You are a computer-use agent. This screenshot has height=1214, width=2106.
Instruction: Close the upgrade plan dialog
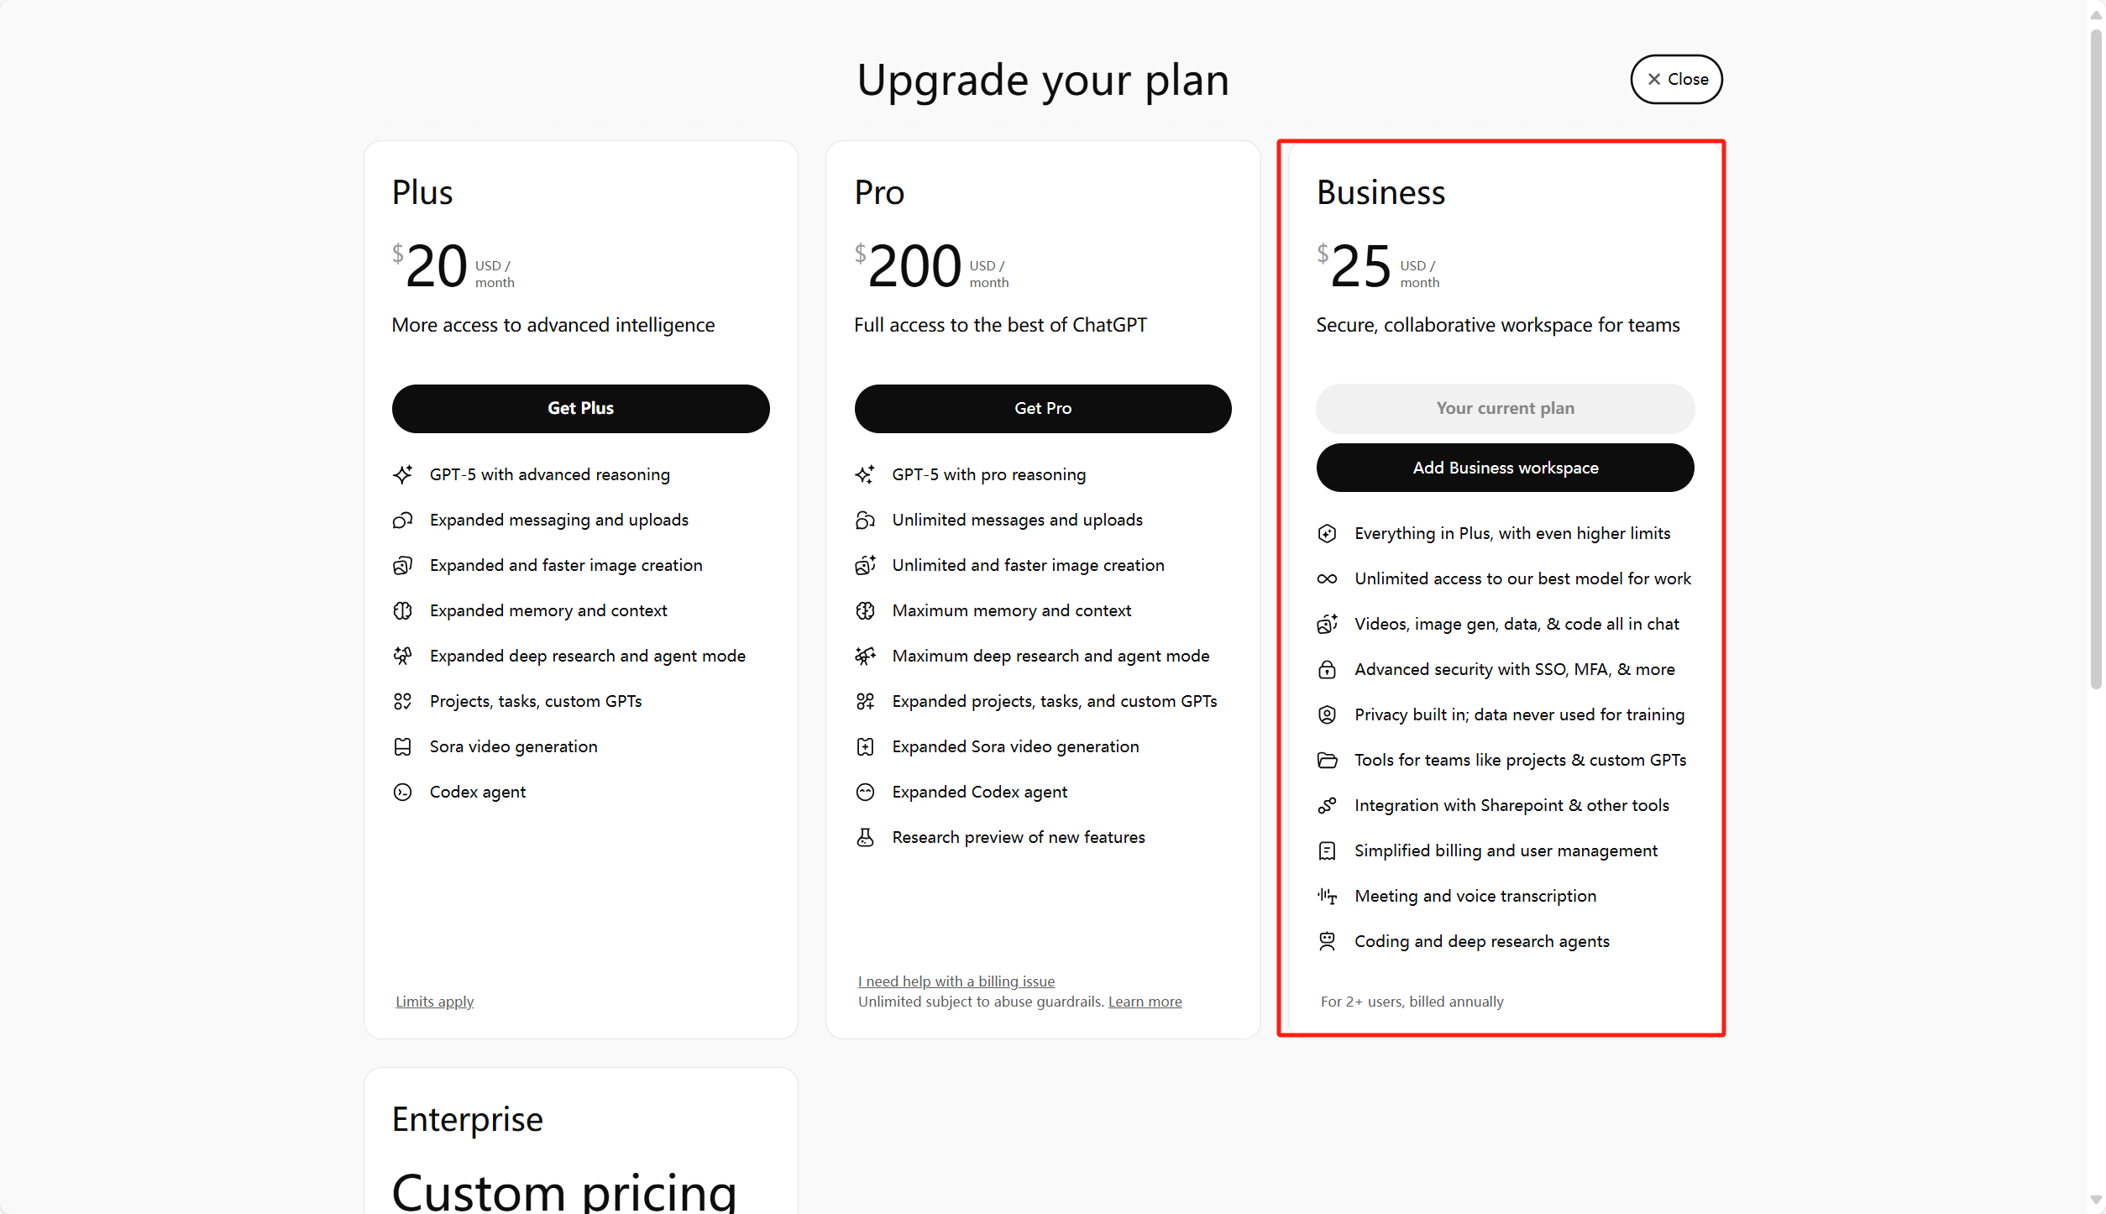pyautogui.click(x=1676, y=79)
